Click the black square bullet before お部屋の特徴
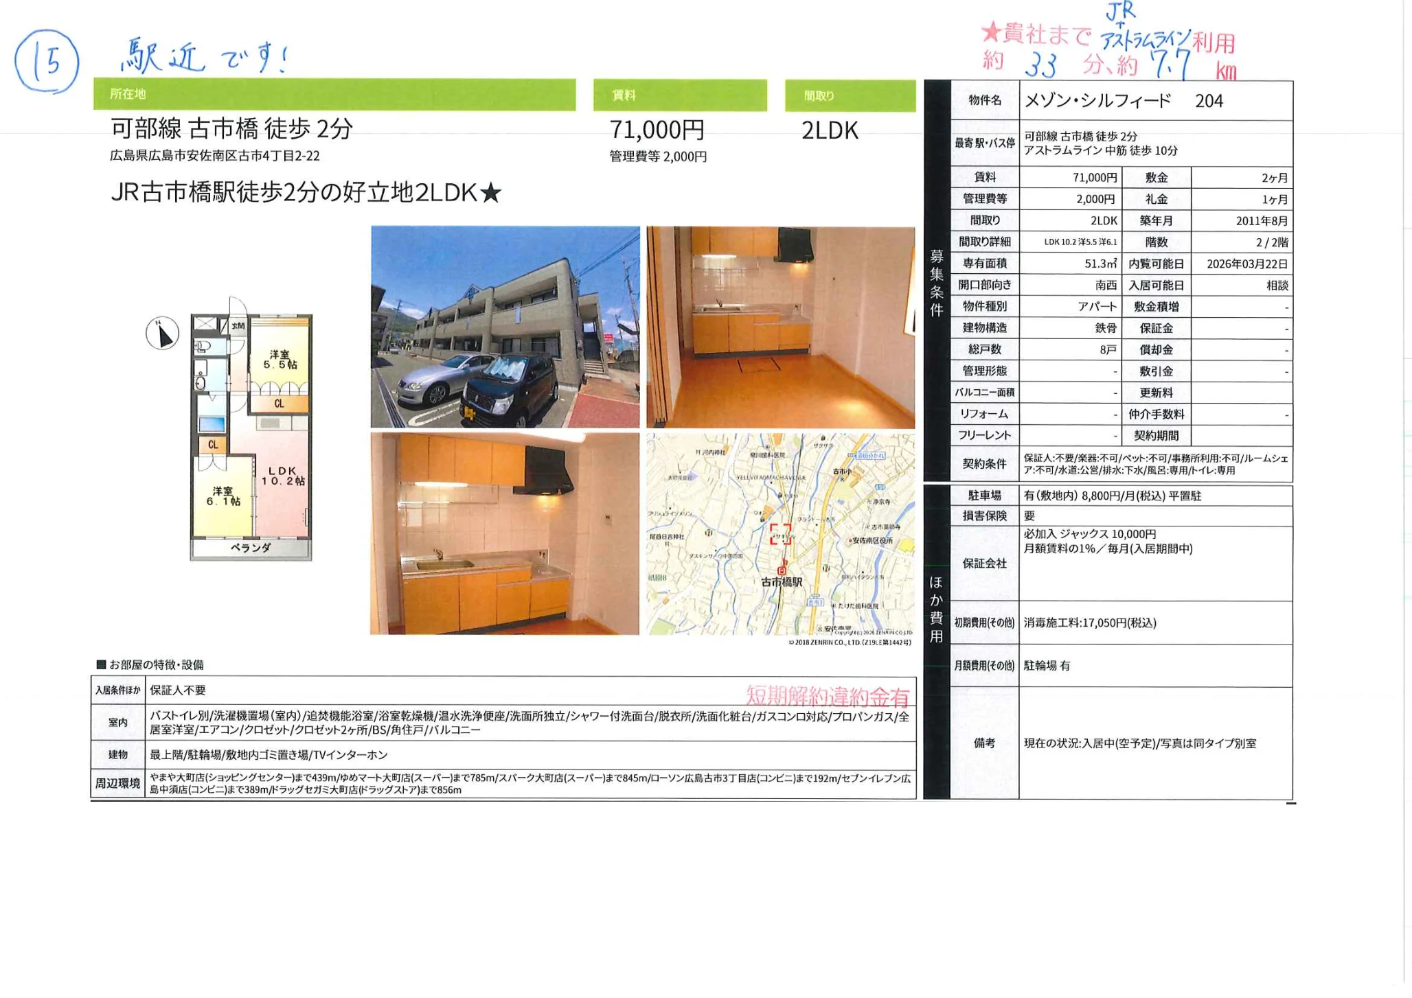1412x998 pixels. 101,664
